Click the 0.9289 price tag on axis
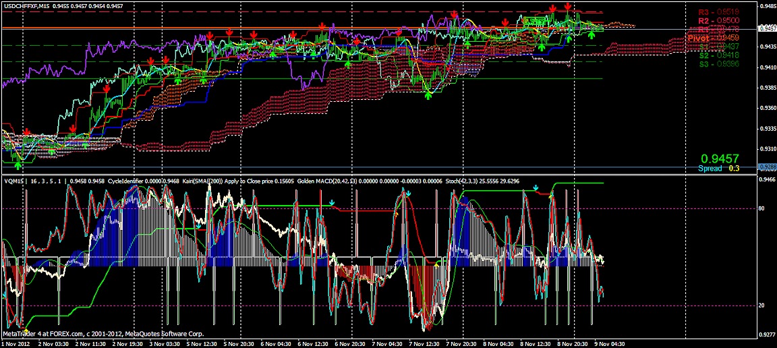Viewport: 777px width, 348px height. coord(768,167)
